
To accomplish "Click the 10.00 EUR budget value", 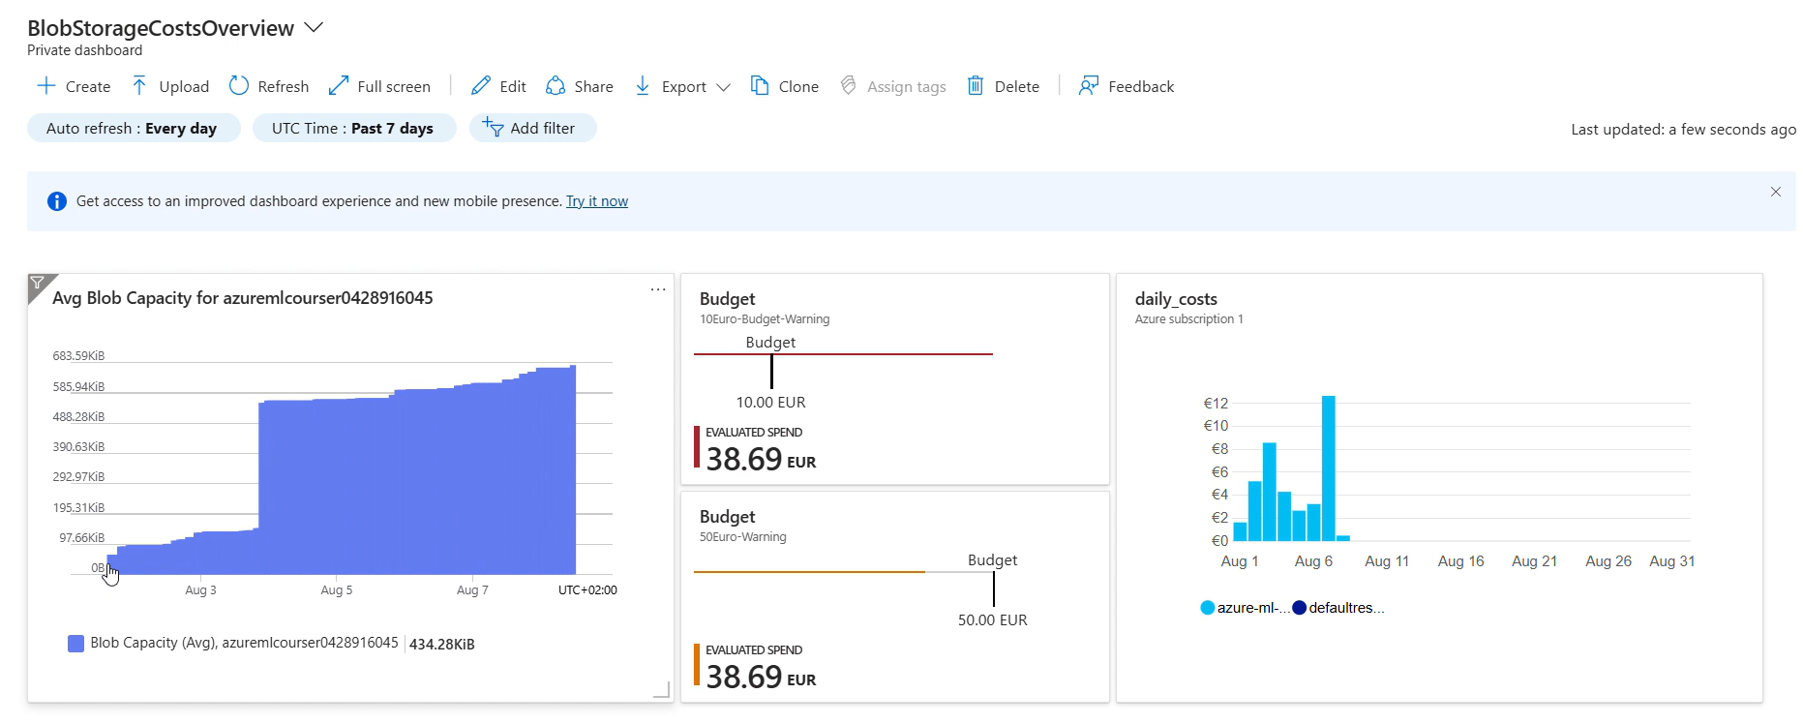I will (770, 403).
